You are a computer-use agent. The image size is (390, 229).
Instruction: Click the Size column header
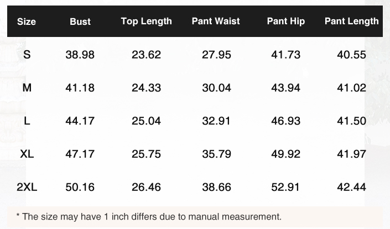point(27,22)
